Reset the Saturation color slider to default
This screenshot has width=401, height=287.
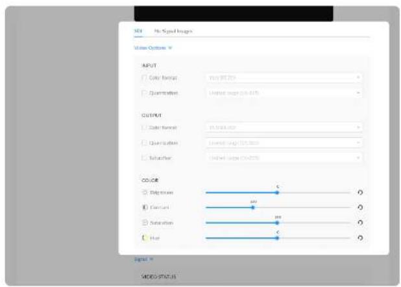pyautogui.click(x=360, y=223)
